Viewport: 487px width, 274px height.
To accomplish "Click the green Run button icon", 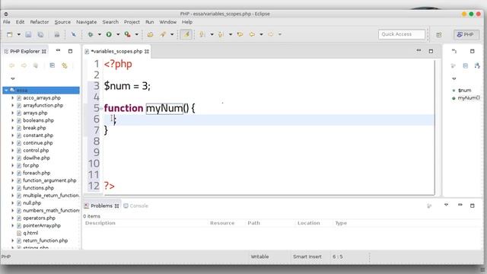I will coord(109,34).
